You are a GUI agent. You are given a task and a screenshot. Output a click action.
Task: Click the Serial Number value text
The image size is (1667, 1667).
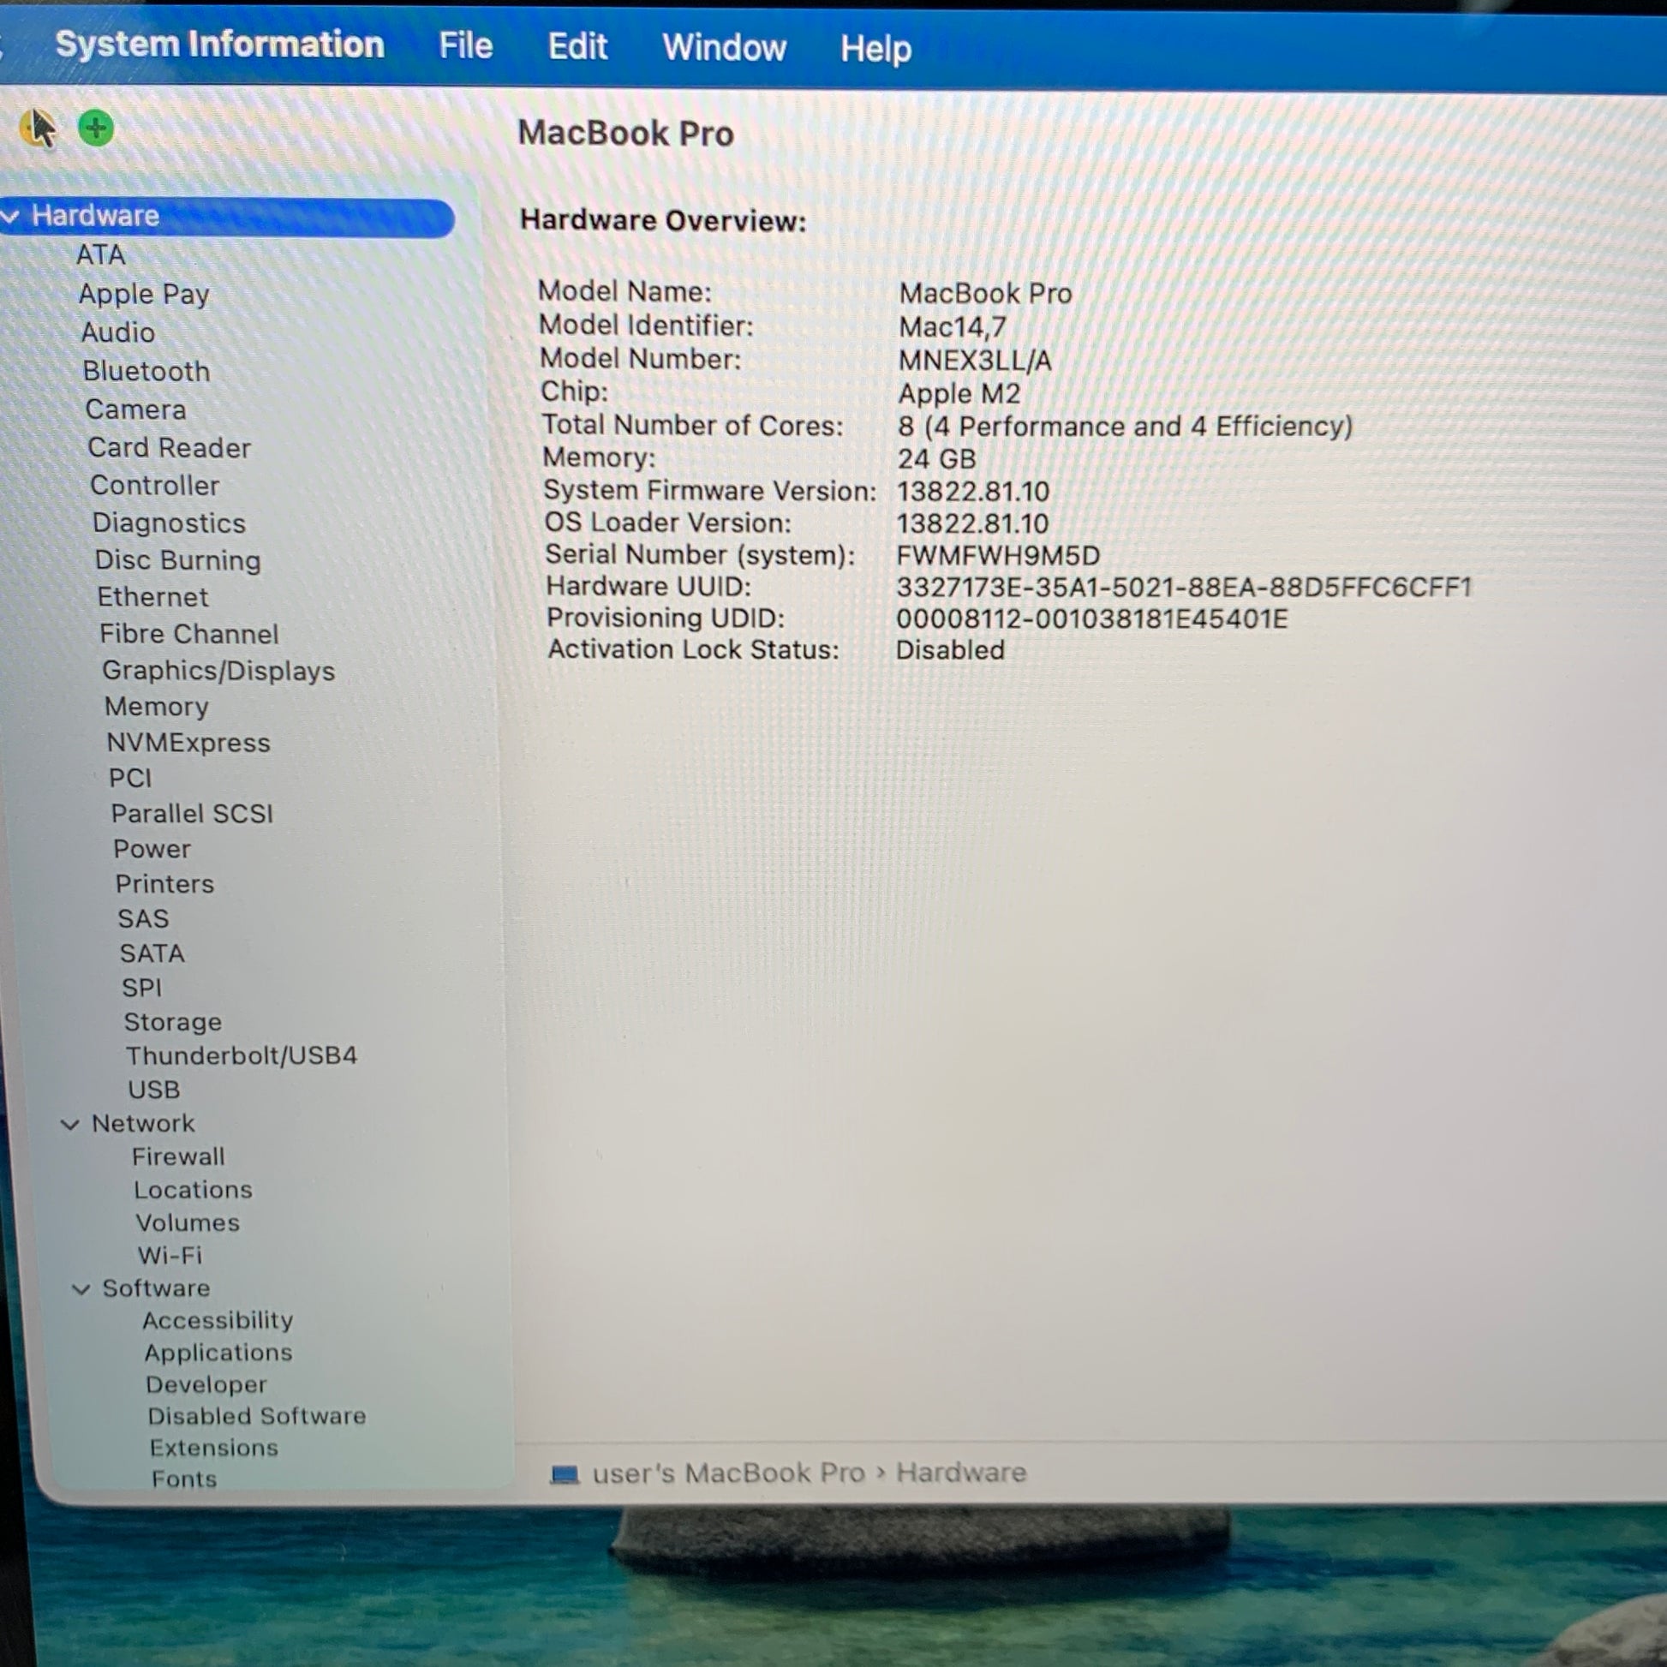click(997, 556)
